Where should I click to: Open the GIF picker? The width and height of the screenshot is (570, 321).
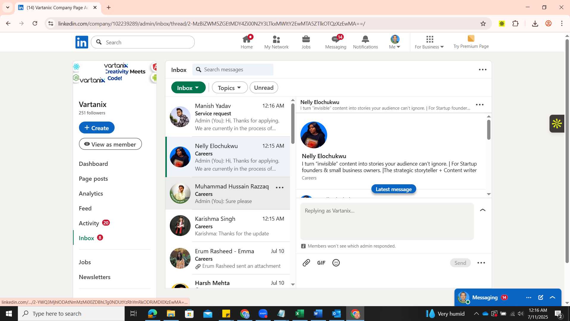(x=321, y=263)
